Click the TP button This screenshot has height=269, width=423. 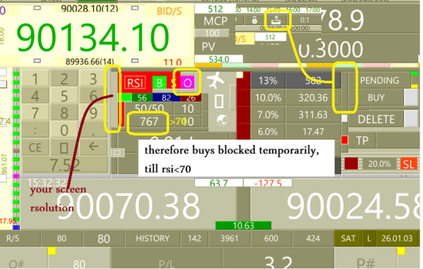[362, 140]
